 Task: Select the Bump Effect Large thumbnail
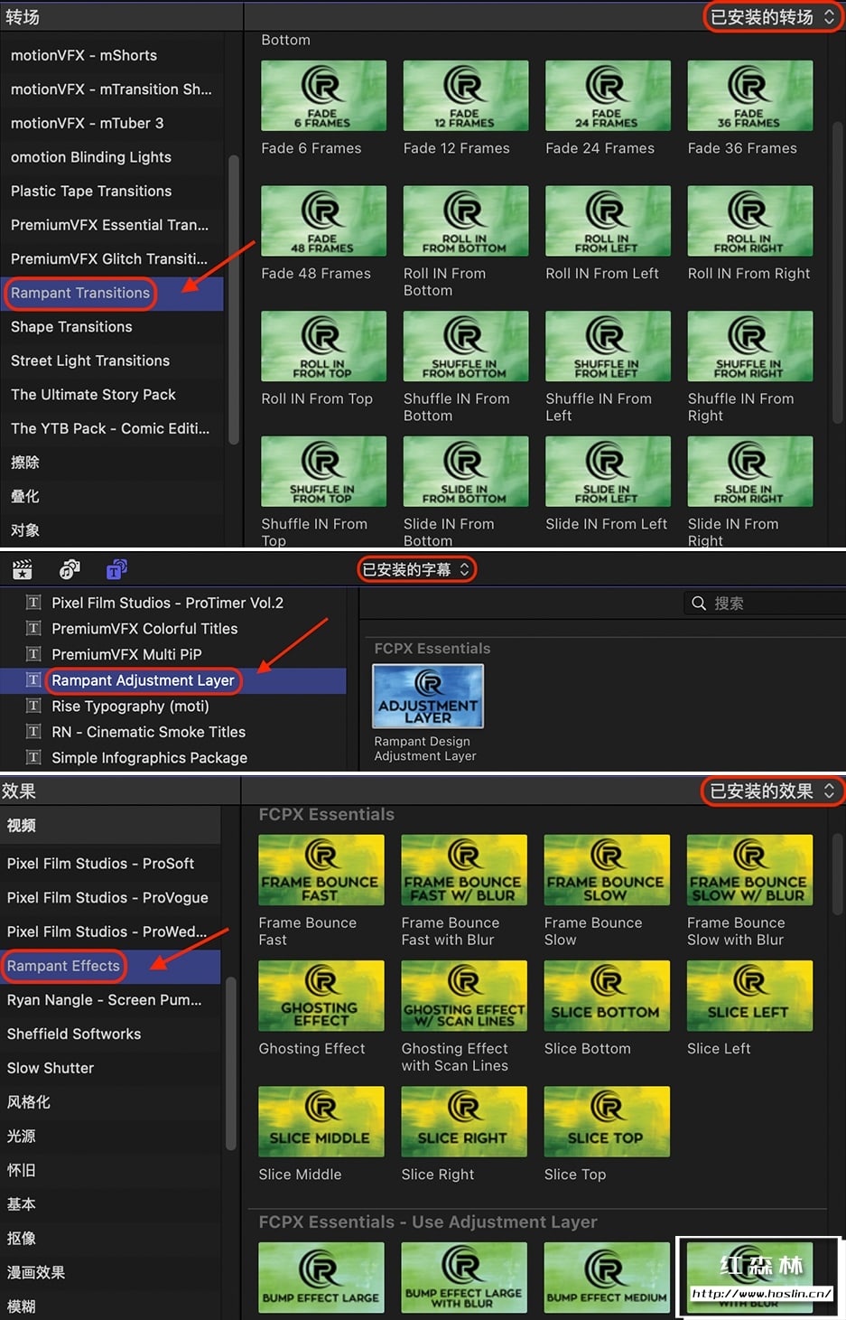(x=321, y=1278)
